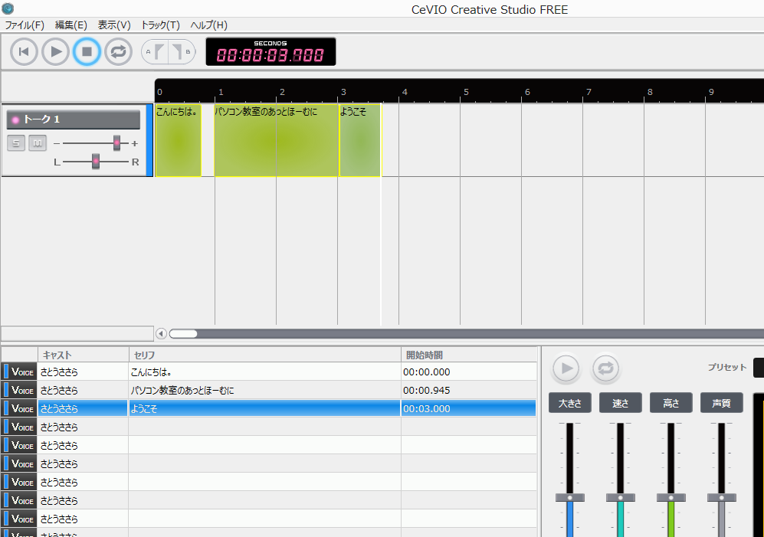Image resolution: width=764 pixels, height=537 pixels.
Task: Select the こんにちは。 line text cell
Action: 264,372
